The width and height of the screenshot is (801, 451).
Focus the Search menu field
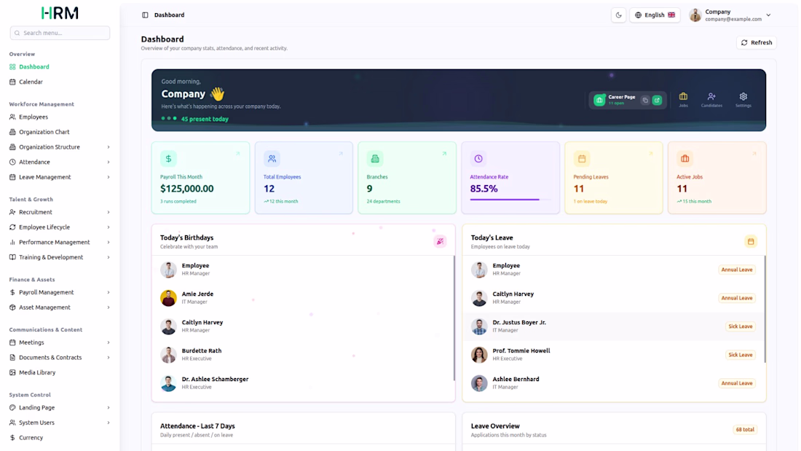pos(60,33)
